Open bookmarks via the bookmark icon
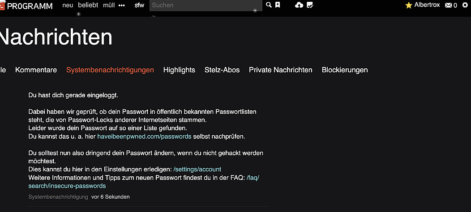Image resolution: width=471 pixels, height=212 pixels. coord(278,5)
